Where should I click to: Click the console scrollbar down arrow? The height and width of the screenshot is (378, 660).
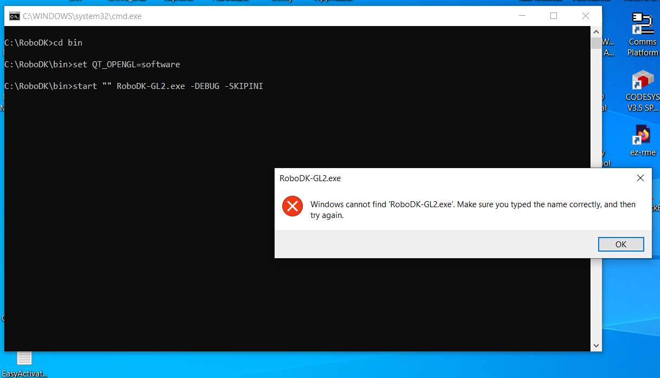[596, 345]
